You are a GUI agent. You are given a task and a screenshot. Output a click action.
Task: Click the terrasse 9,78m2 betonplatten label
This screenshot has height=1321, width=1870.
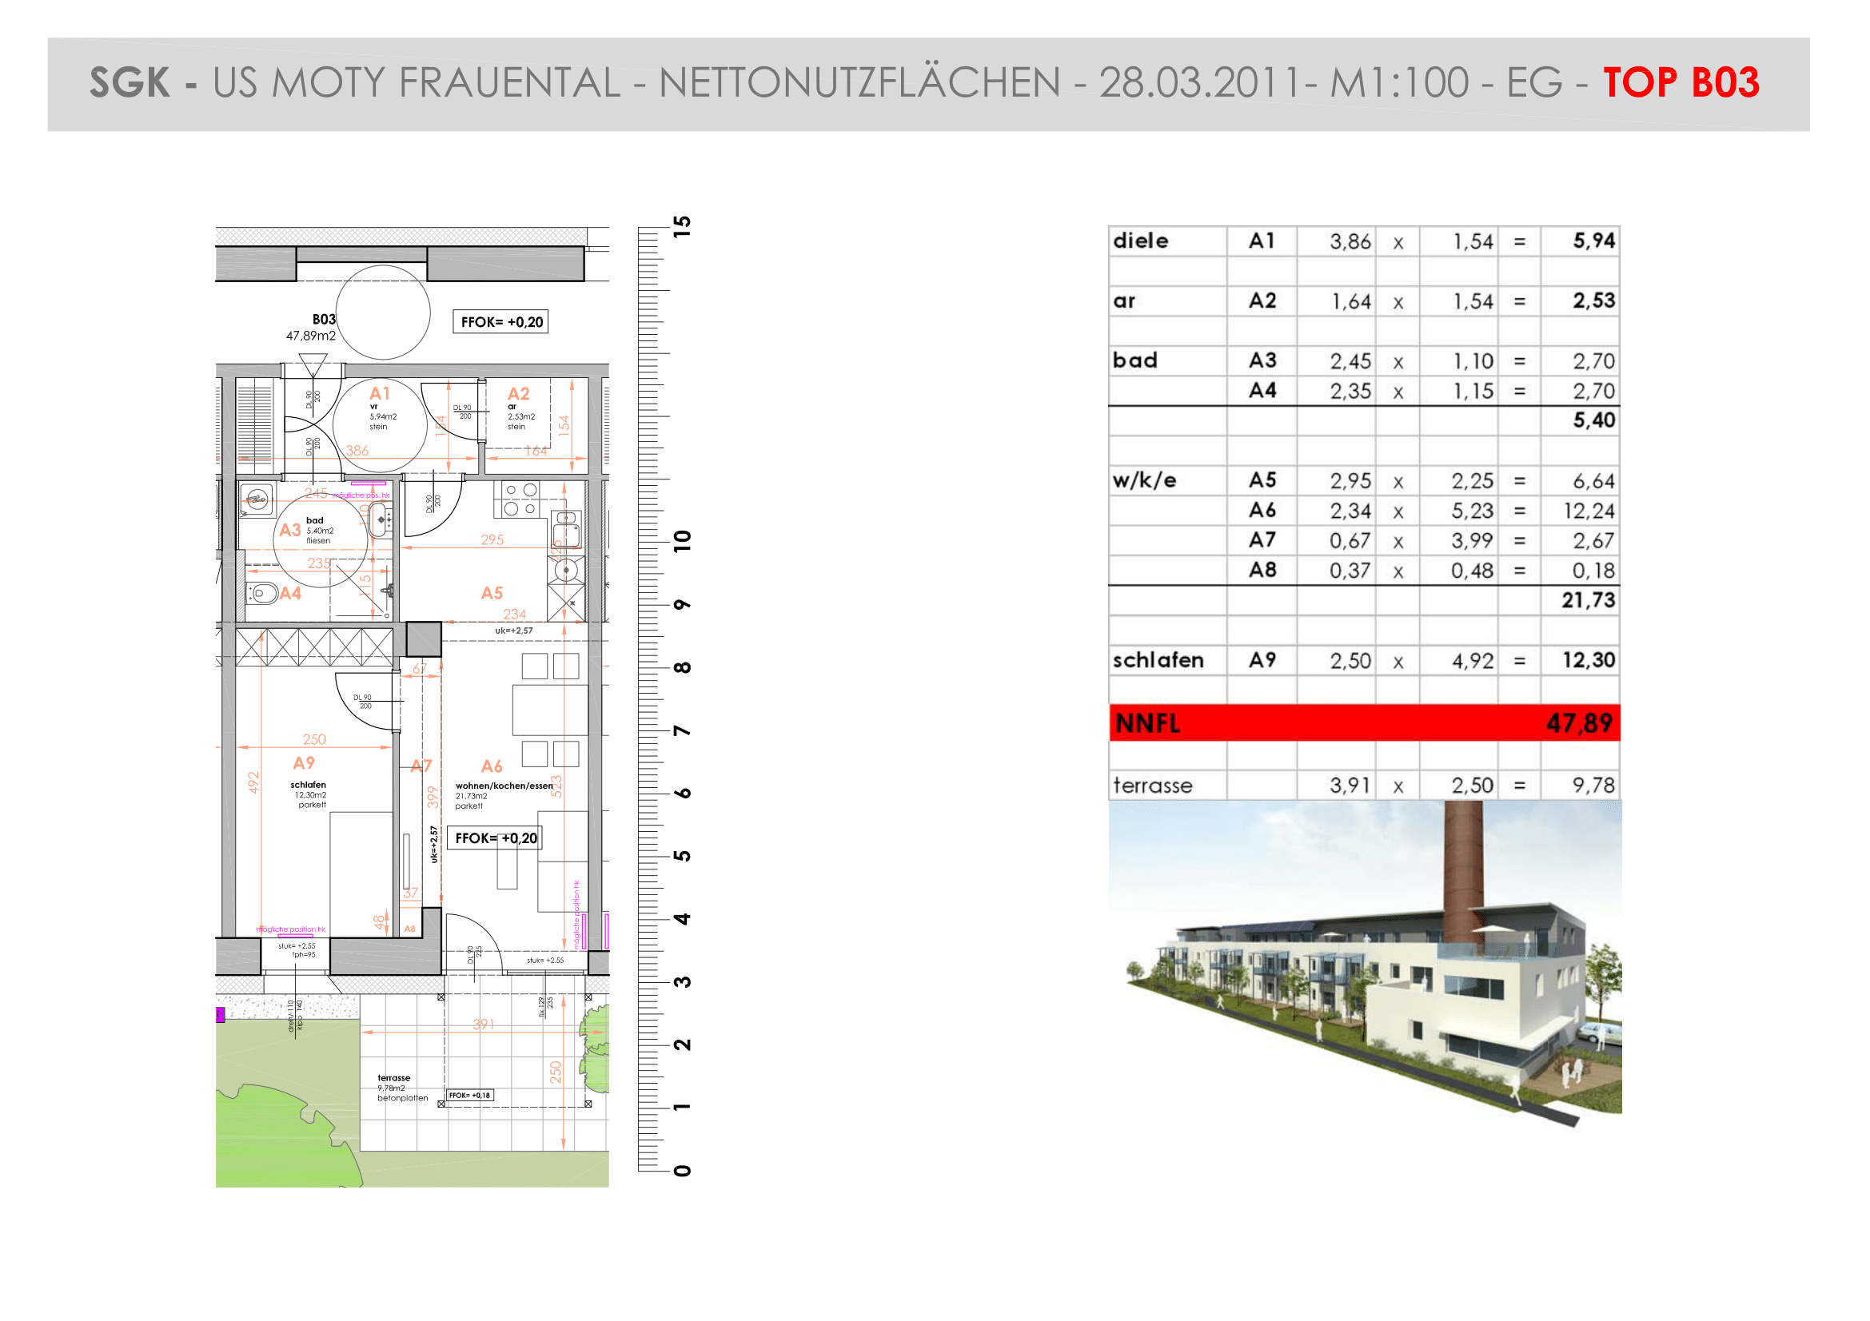(x=402, y=1088)
